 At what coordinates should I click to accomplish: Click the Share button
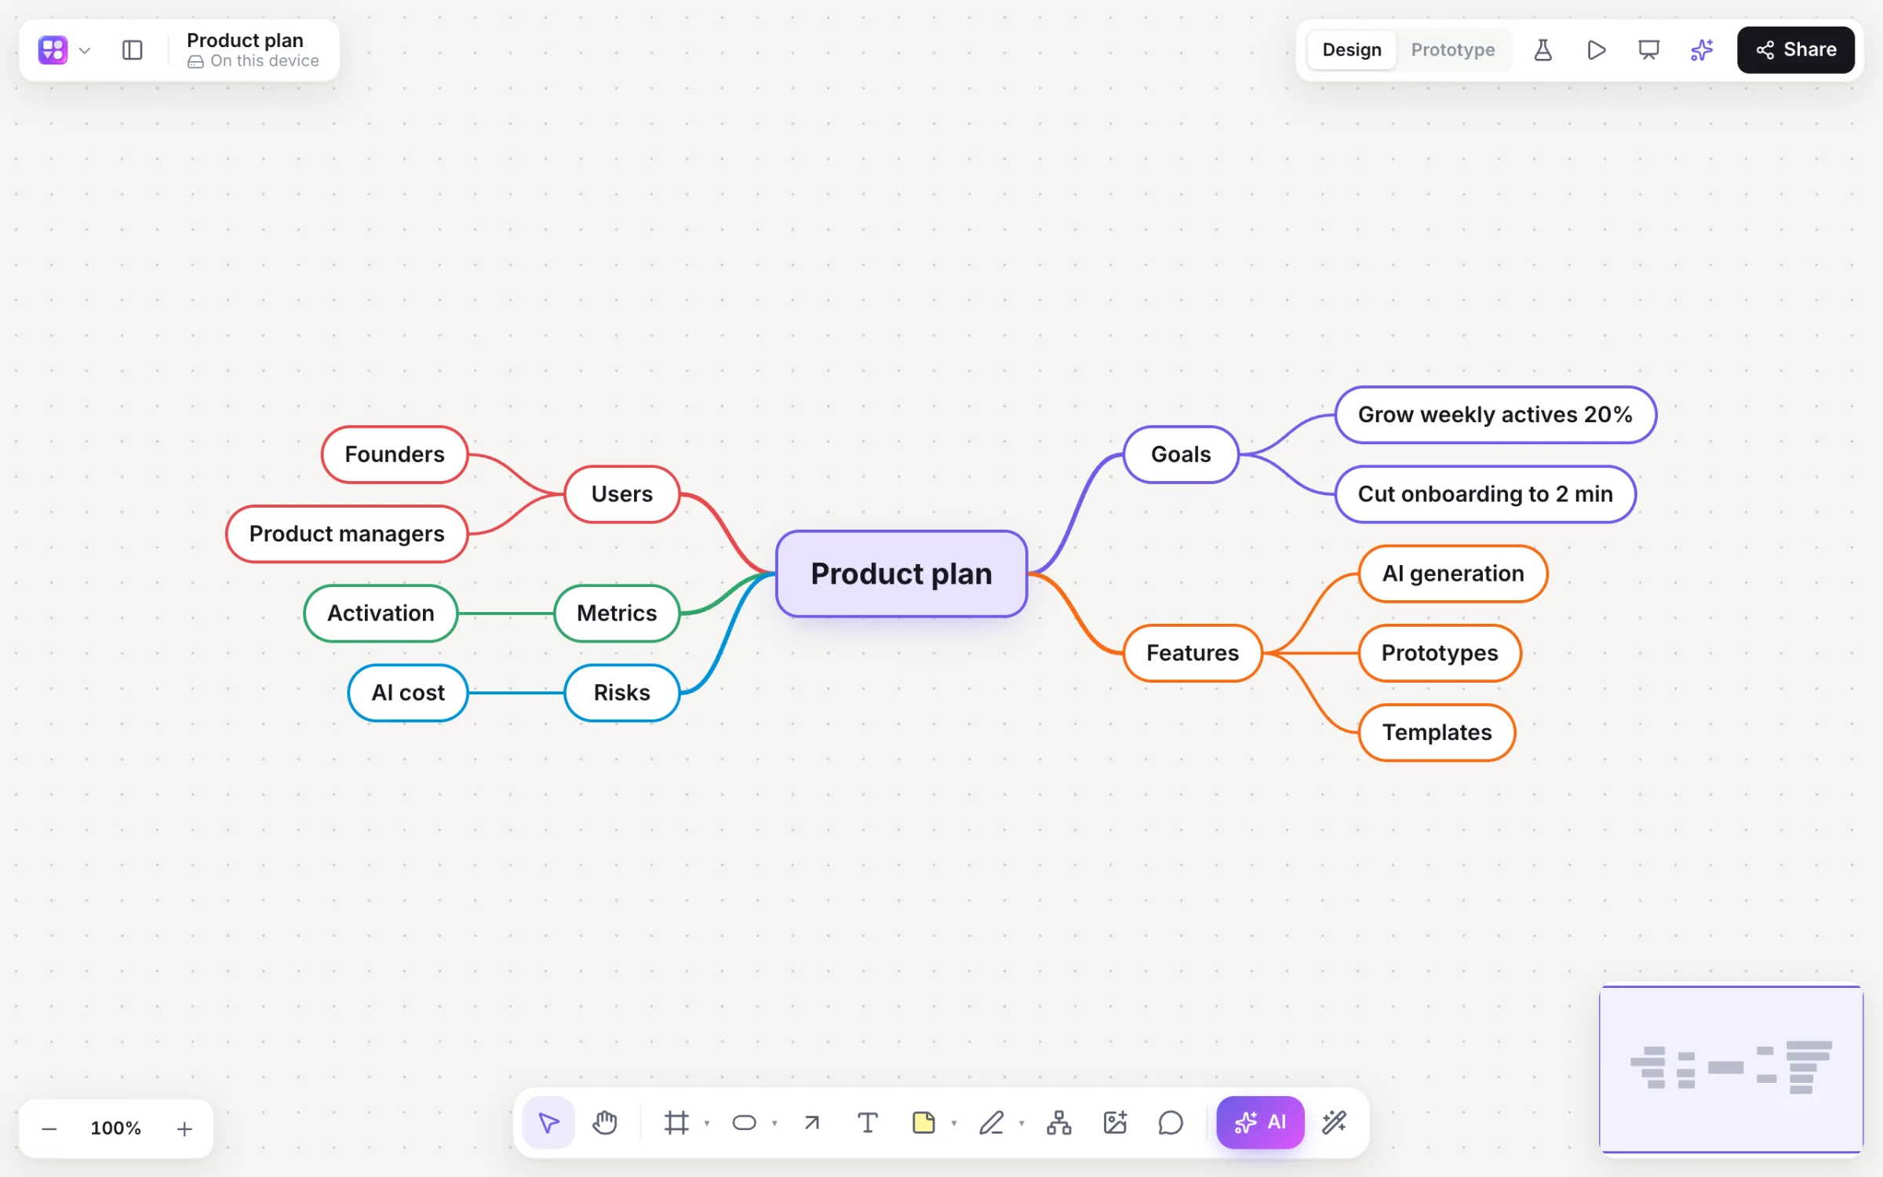coord(1795,50)
